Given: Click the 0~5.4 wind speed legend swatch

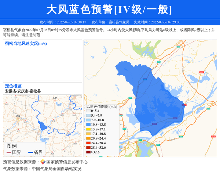Looking at the screenshot, I should [x=88, y=111].
